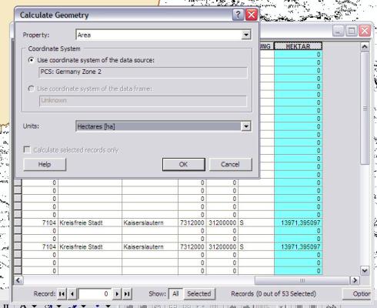377x308 pixels.
Task: Click the table's scroll right arrow
Action: (355, 280)
